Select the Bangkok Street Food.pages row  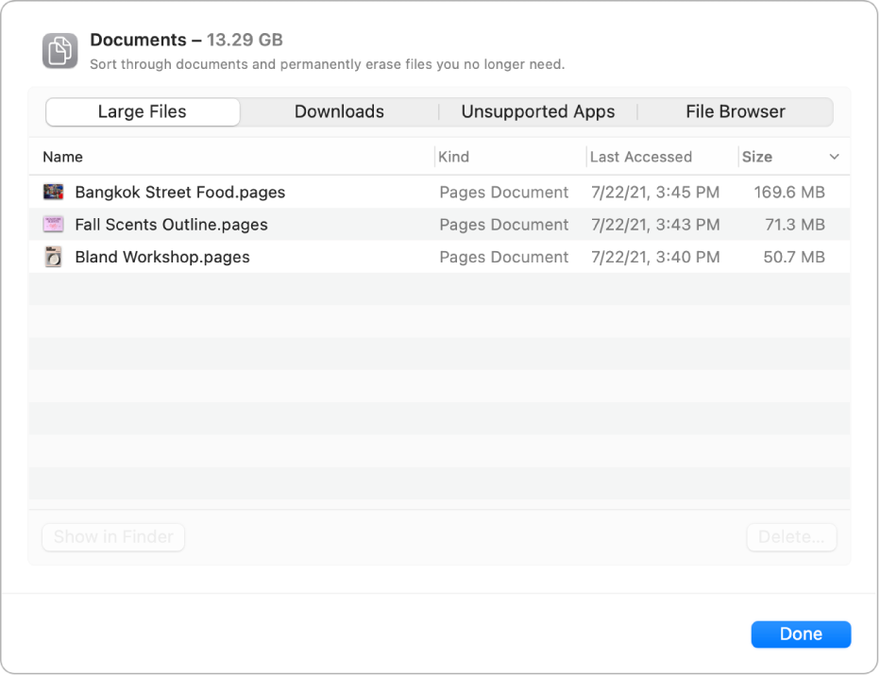pyautogui.click(x=283, y=192)
